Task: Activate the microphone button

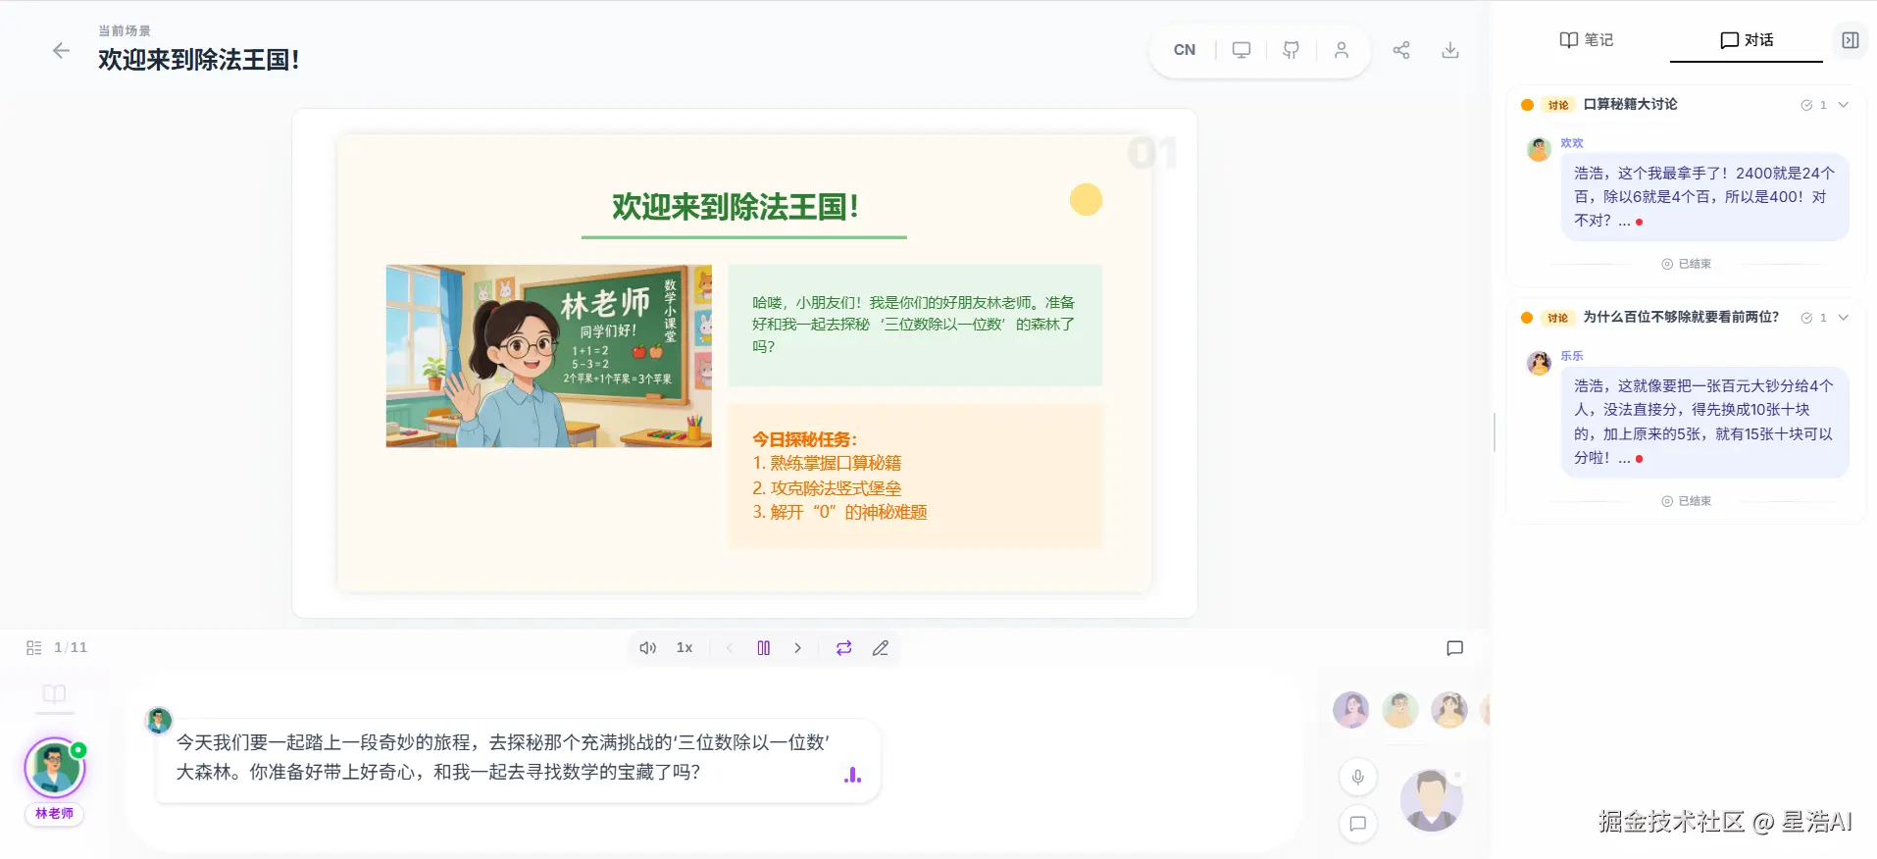Action: click(x=1358, y=778)
